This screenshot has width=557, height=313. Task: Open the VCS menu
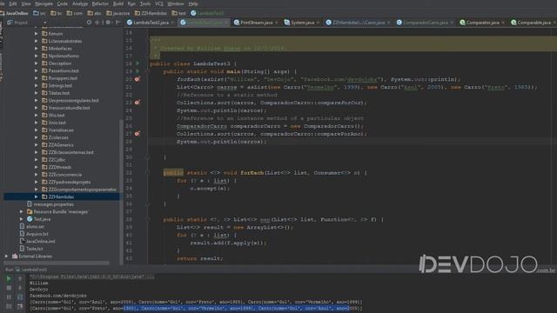[158, 3]
